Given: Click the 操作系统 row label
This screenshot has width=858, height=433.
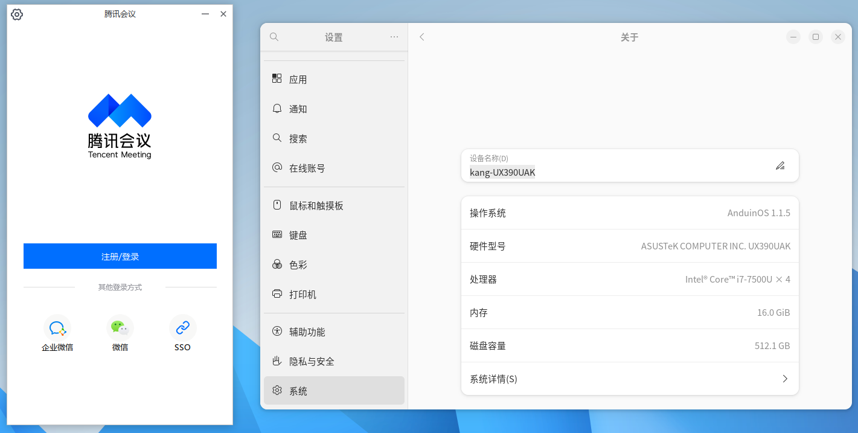Looking at the screenshot, I should (488, 213).
